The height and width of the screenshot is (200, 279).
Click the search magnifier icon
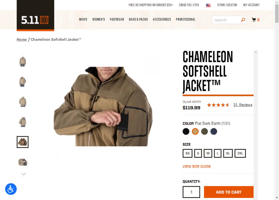243,20
